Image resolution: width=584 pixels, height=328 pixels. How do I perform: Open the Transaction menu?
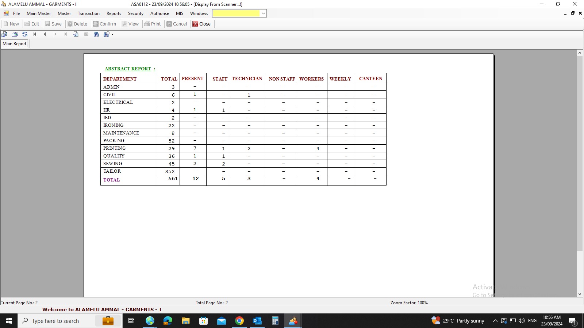88,13
